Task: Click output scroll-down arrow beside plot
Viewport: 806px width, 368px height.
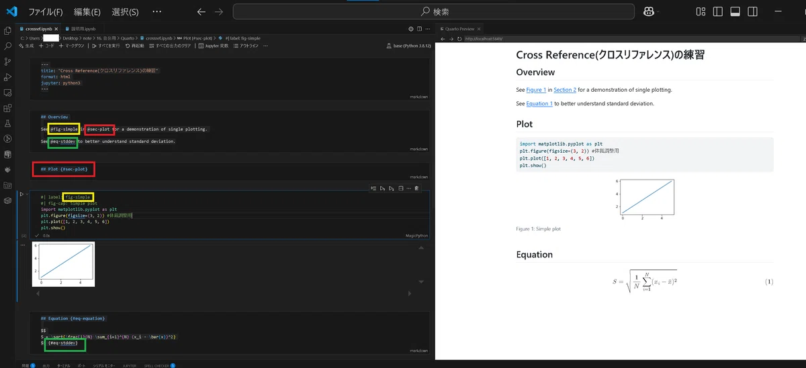Action: pos(422,282)
